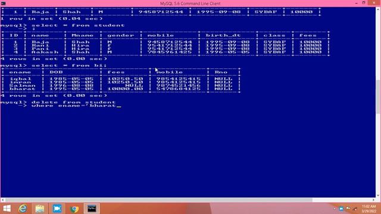Launch Internet Explorer from the taskbar
Viewport: 381px width, 214px height.
click(x=23, y=209)
